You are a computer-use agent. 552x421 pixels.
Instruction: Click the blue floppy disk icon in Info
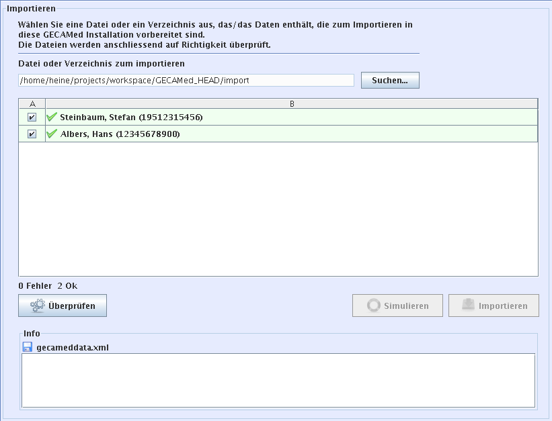[28, 347]
